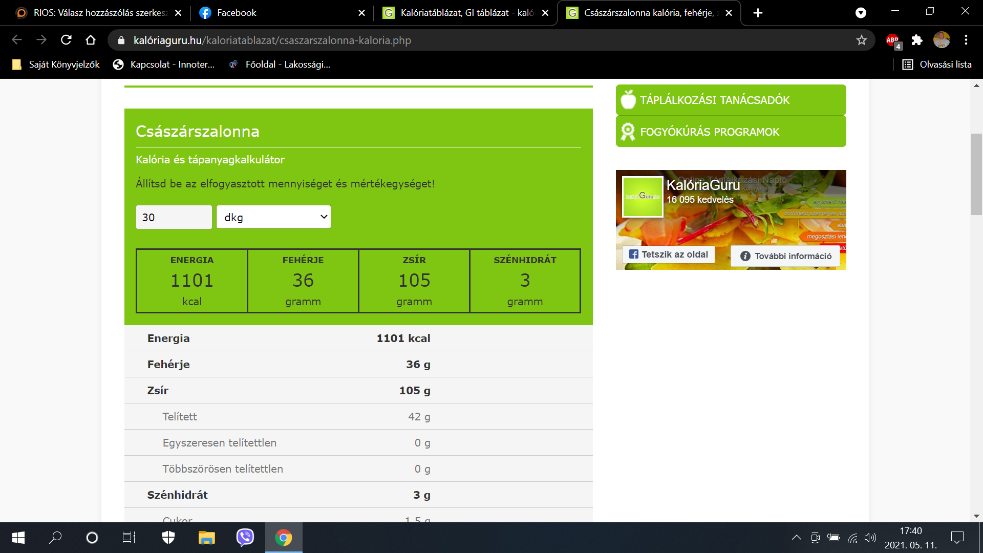Image resolution: width=983 pixels, height=553 pixels.
Task: Open the Extensions puzzle piece menu
Action: (917, 40)
